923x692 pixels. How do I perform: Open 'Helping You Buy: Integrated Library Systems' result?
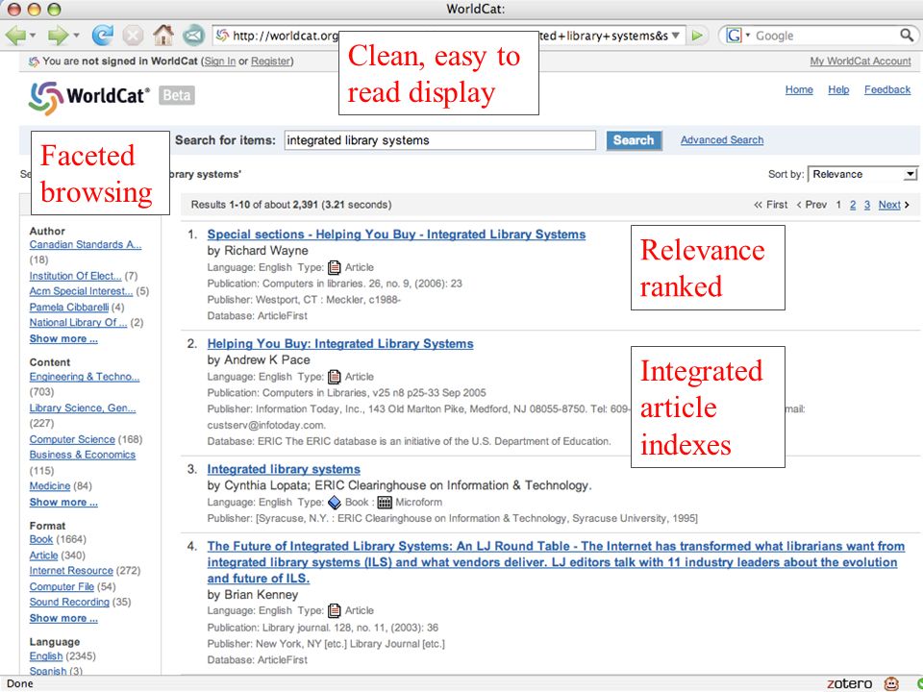(x=340, y=344)
